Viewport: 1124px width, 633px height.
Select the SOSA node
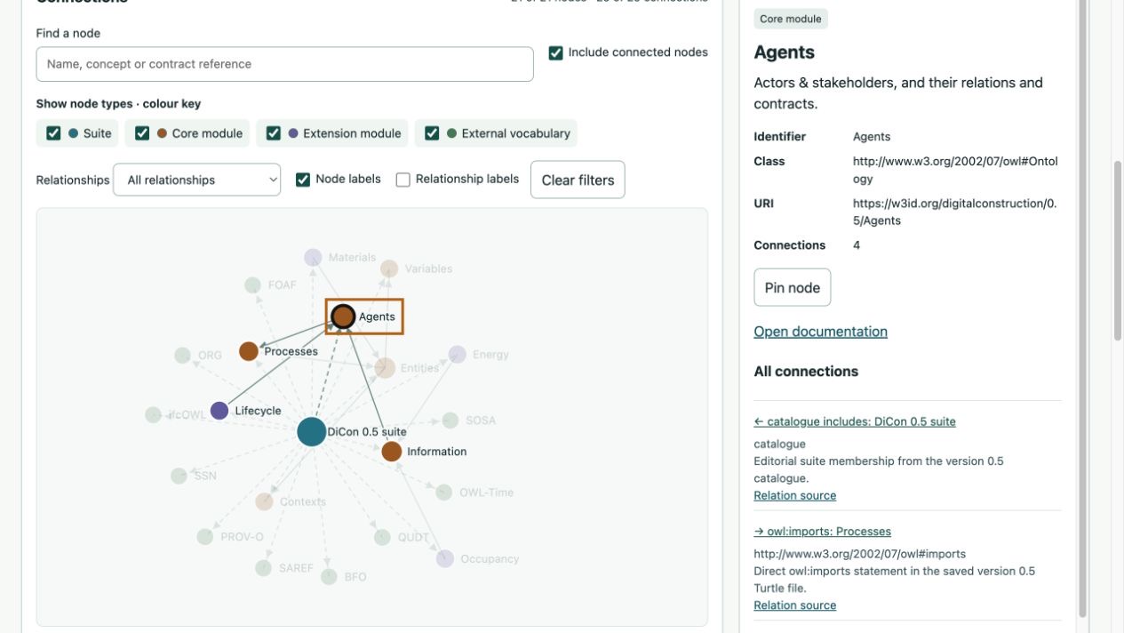(x=450, y=421)
